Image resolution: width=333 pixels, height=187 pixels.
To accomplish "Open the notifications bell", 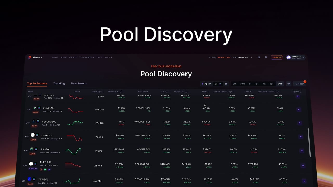I will click(266, 57).
